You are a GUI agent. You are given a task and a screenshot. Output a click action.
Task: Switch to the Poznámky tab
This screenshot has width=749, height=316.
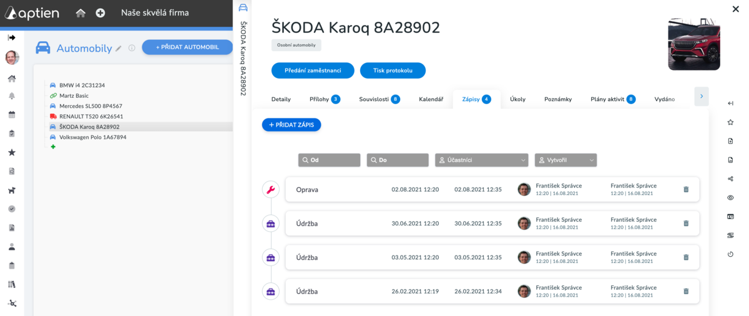(x=558, y=99)
